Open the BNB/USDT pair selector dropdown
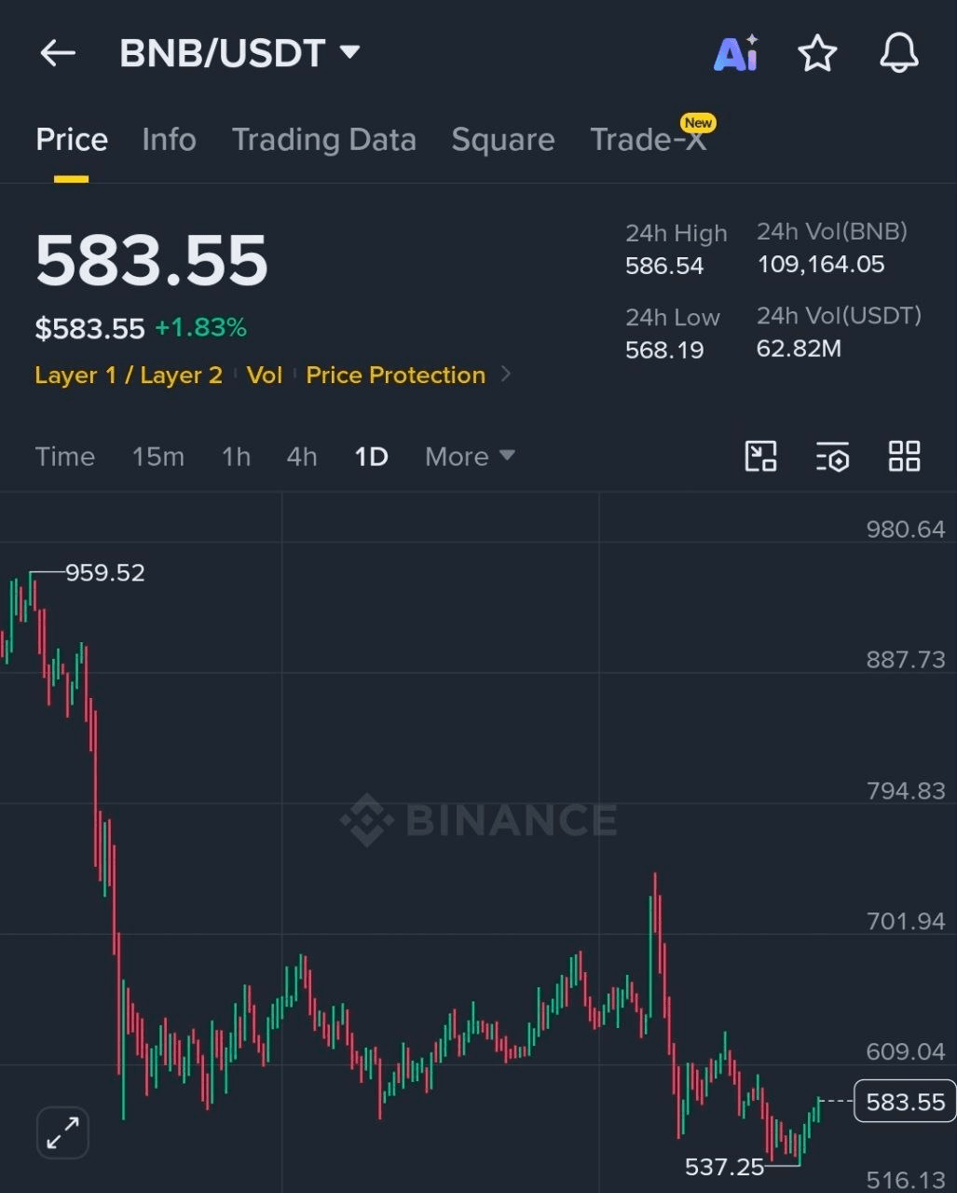This screenshot has width=957, height=1193. point(239,53)
